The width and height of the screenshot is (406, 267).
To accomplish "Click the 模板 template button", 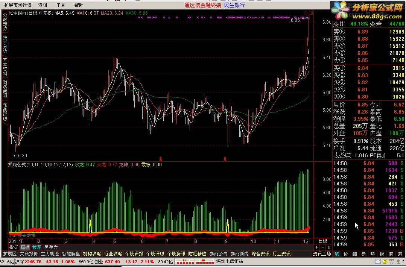I will (25, 247).
